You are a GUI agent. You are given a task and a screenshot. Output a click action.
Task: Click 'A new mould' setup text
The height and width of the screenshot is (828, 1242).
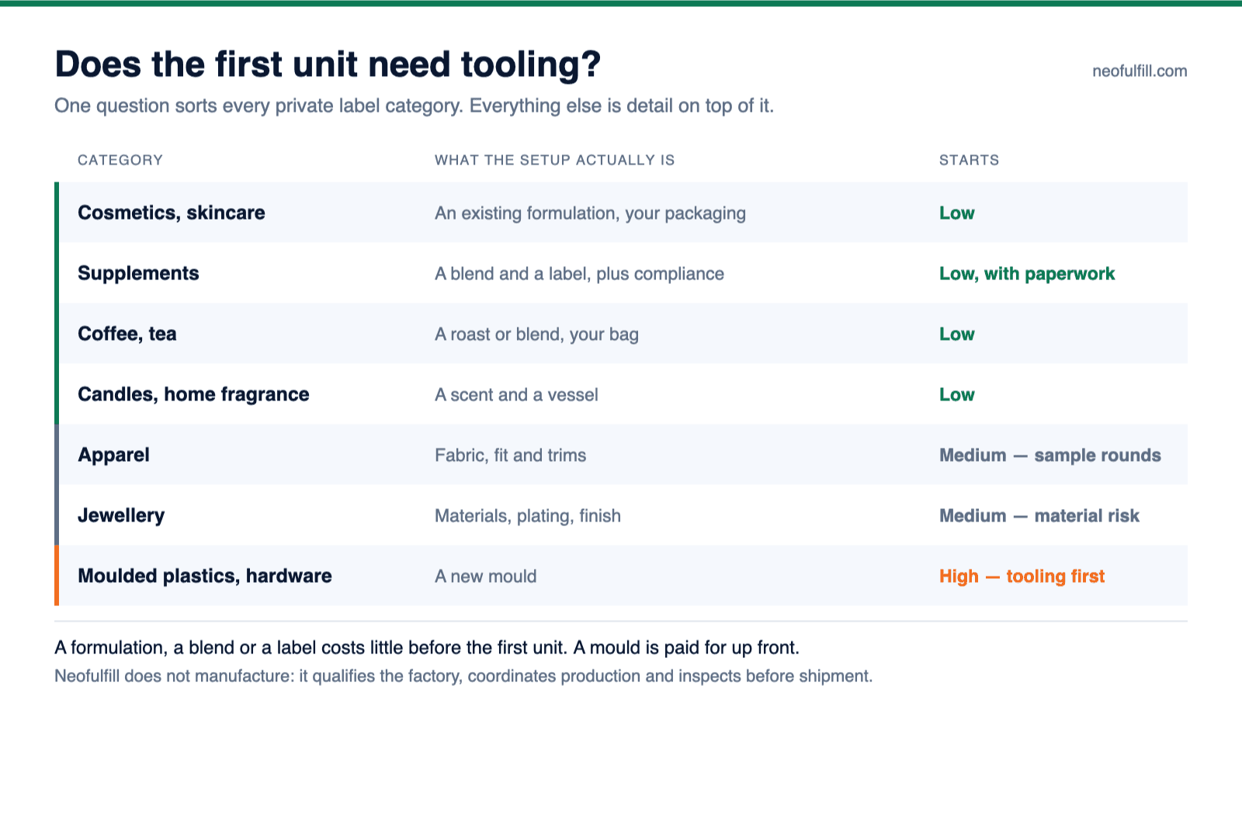point(485,577)
